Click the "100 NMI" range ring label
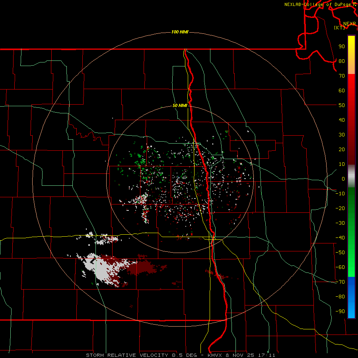Screen dimensions: 358x358 pos(180,32)
